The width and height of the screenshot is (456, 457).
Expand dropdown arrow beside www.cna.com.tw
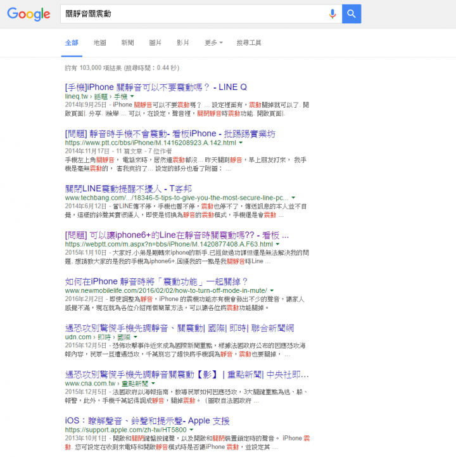[x=153, y=383]
